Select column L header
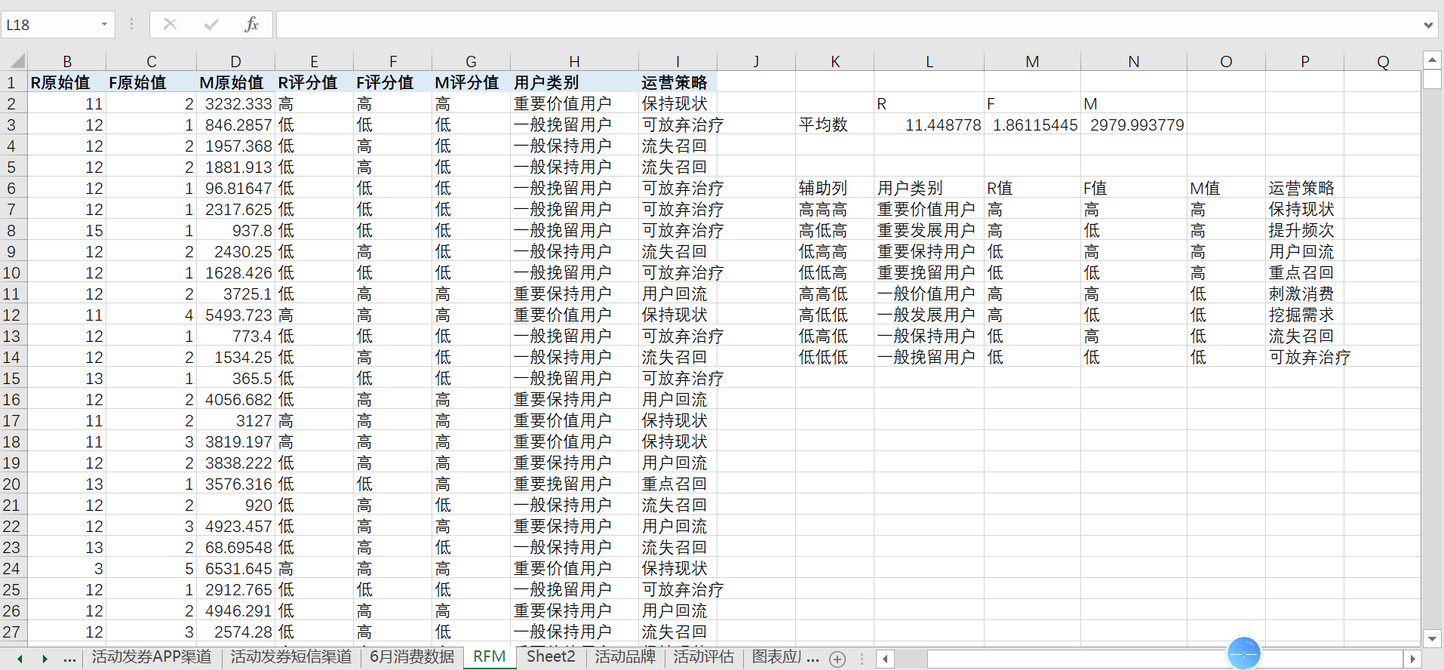Screen dimensions: 1444x670 [x=929, y=61]
